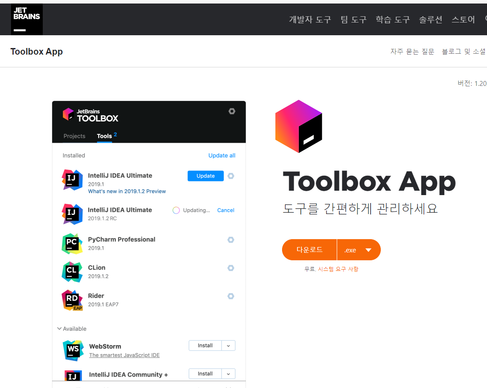Click the 버전: 1.20 text
The image size is (487, 388).
(x=472, y=83)
